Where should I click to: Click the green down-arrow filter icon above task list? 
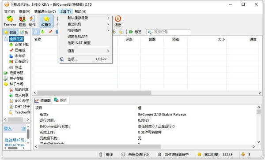point(43,32)
